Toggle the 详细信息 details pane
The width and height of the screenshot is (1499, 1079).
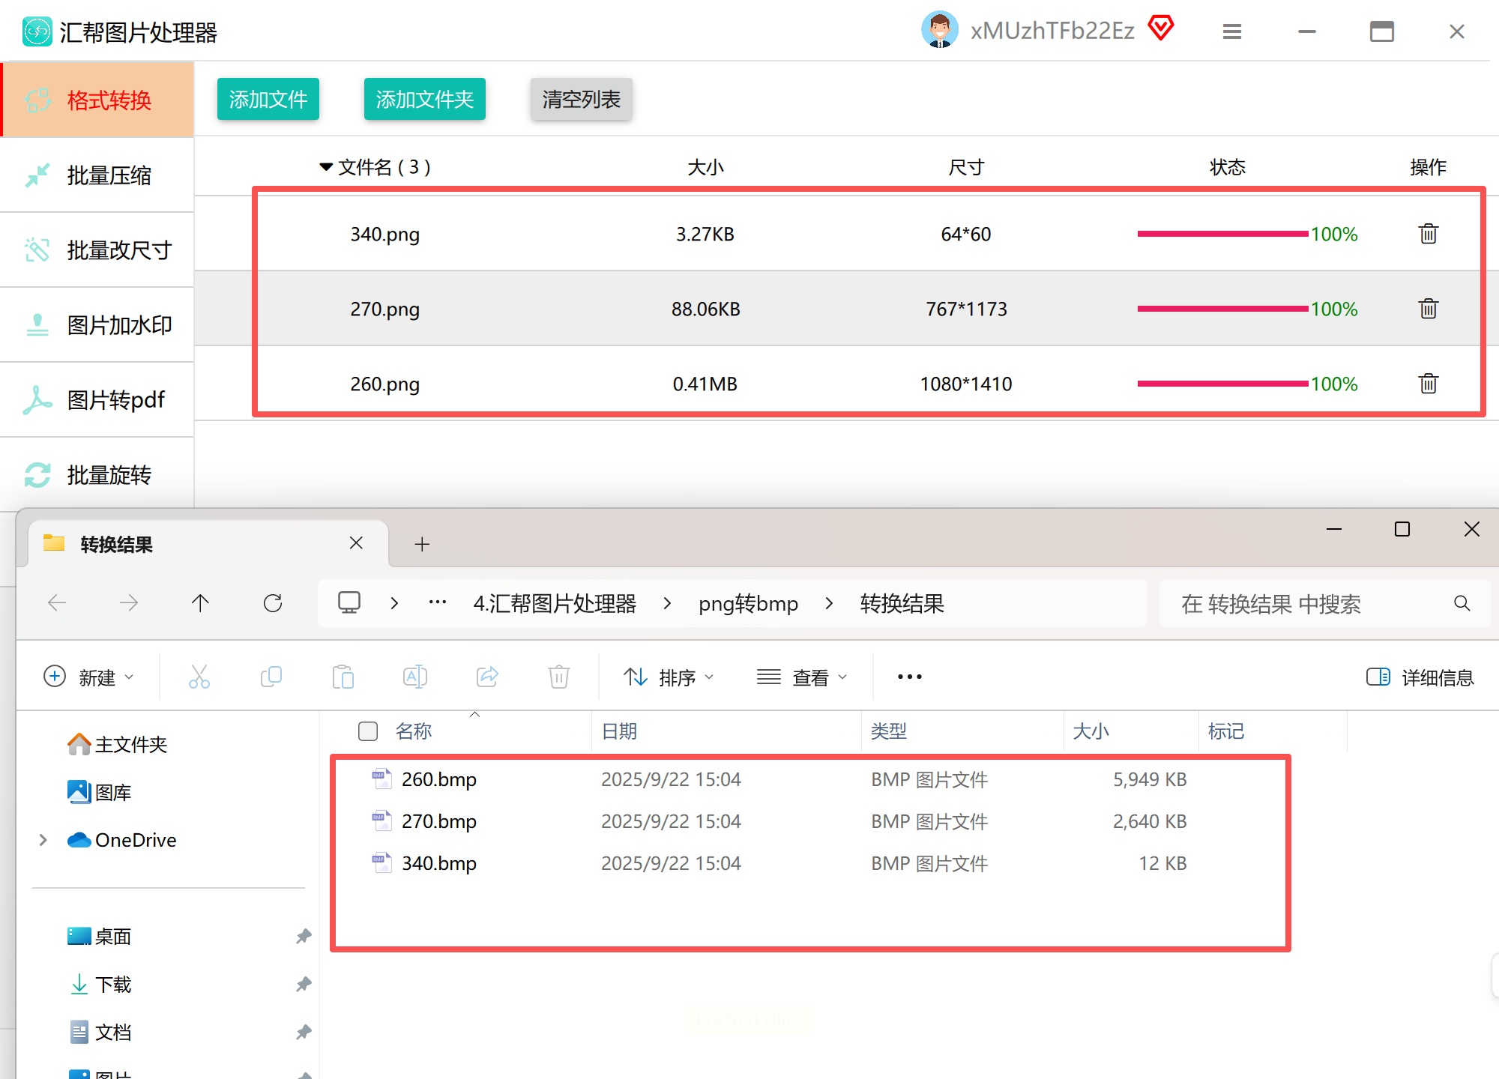pyautogui.click(x=1420, y=677)
